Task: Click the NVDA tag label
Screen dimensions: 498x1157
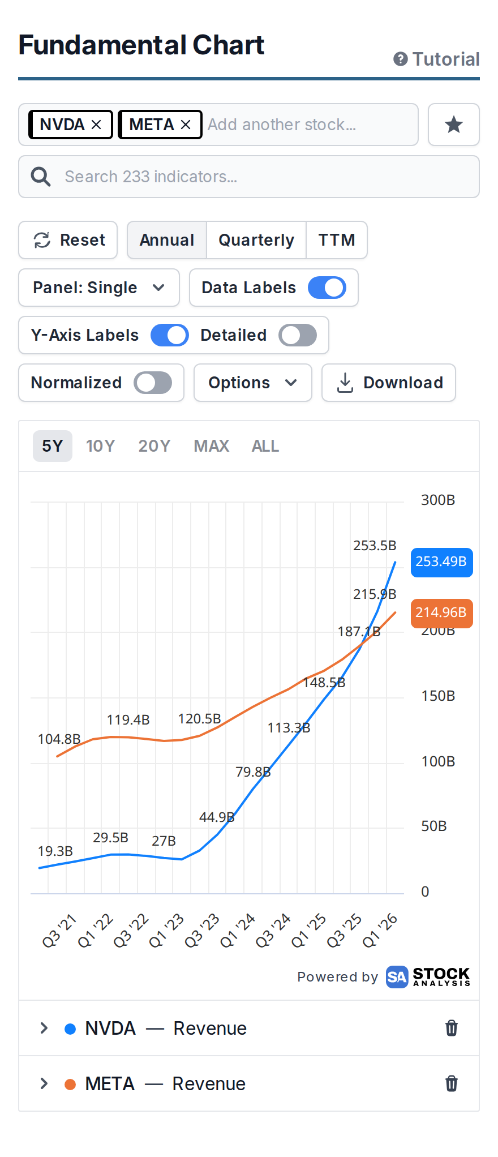Action: (62, 125)
